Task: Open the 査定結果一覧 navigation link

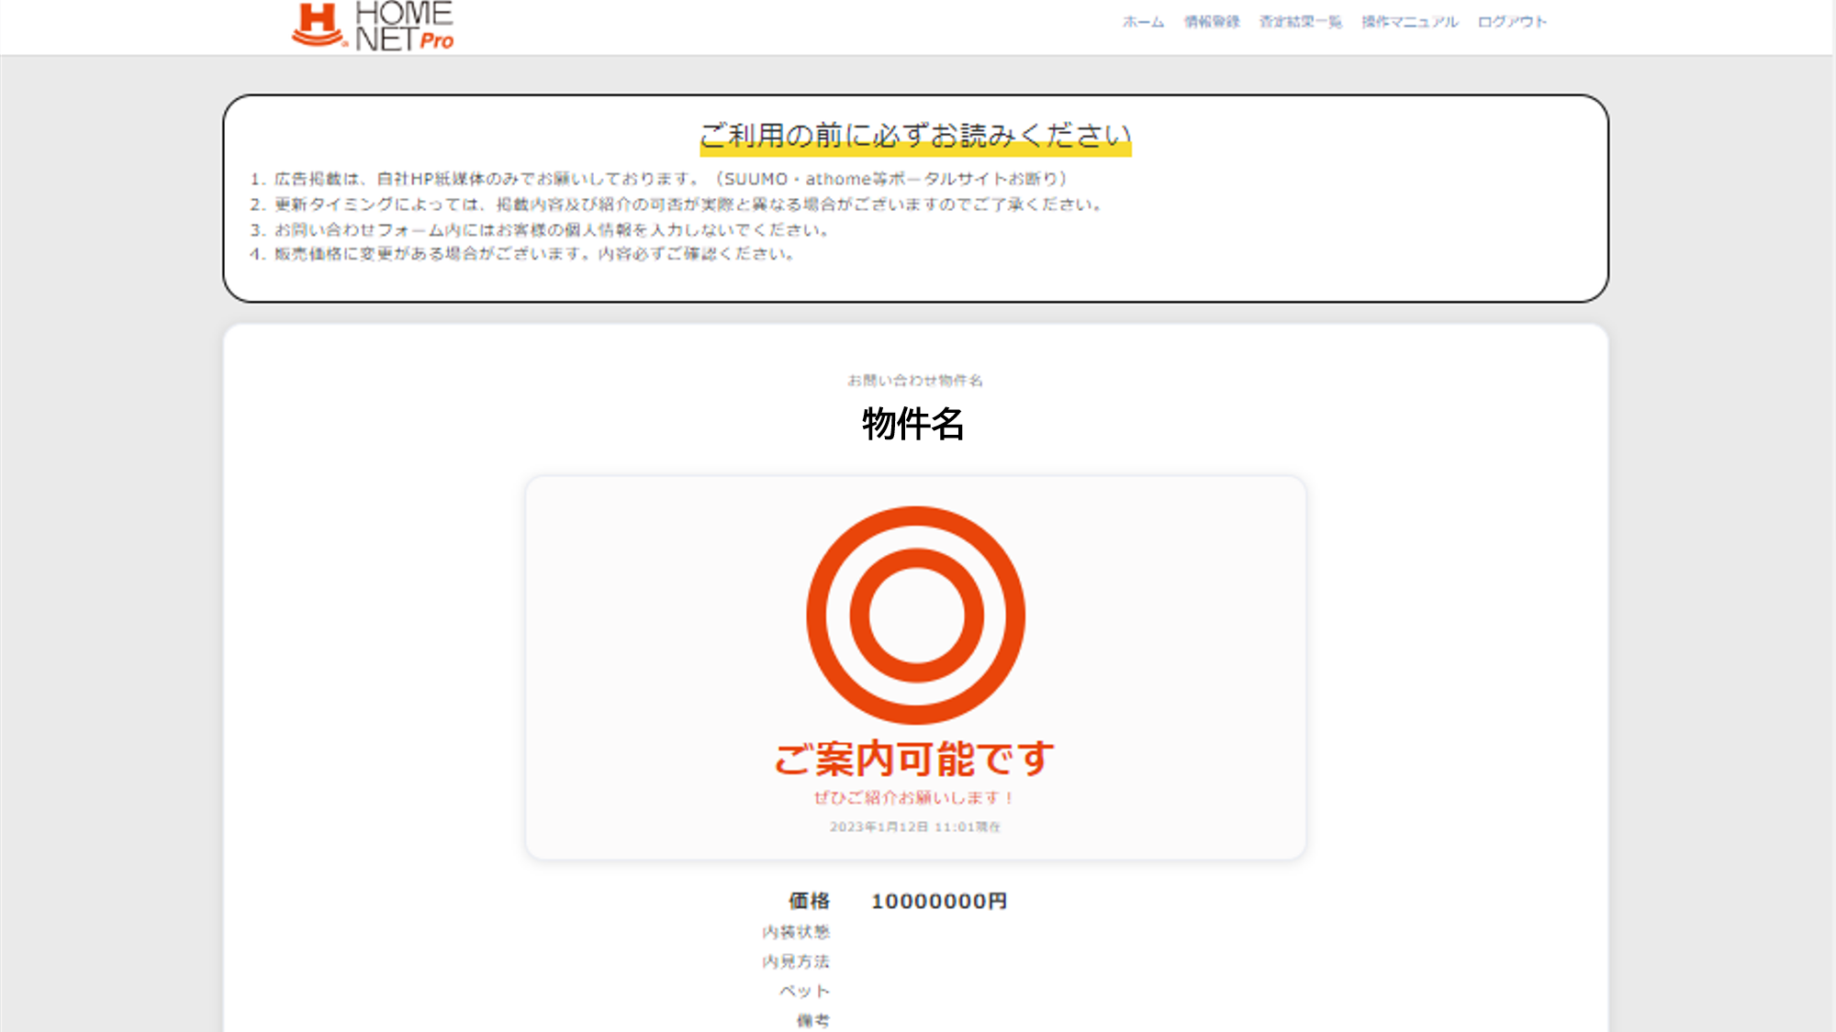Action: [1300, 22]
